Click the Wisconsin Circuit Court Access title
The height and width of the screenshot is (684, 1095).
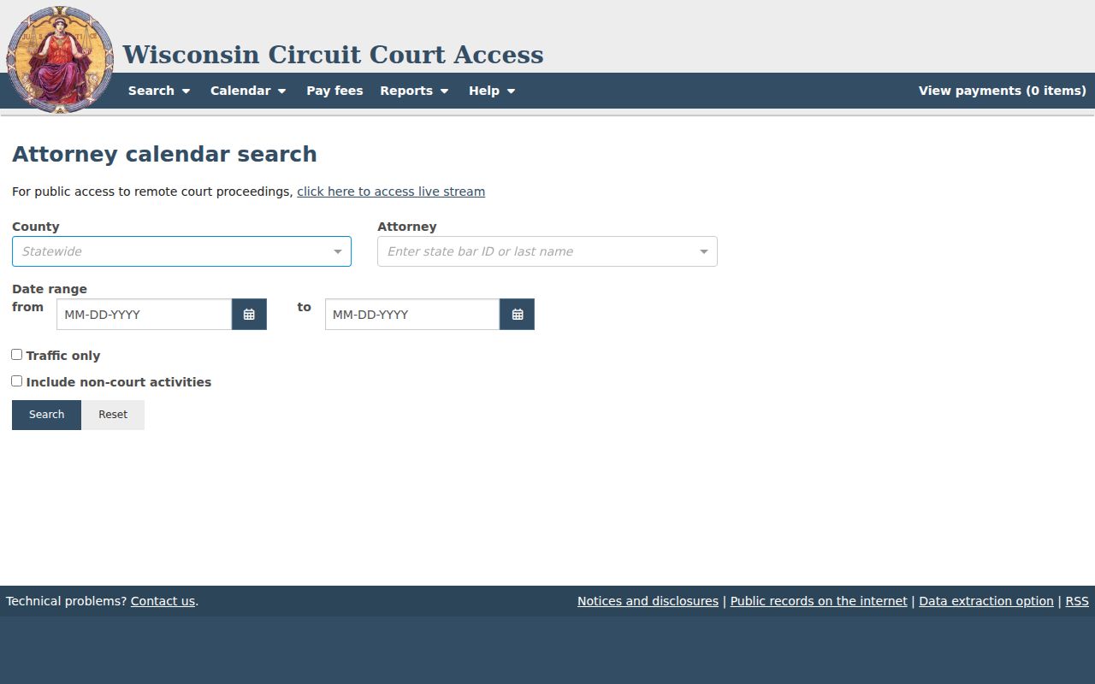[x=333, y=55]
